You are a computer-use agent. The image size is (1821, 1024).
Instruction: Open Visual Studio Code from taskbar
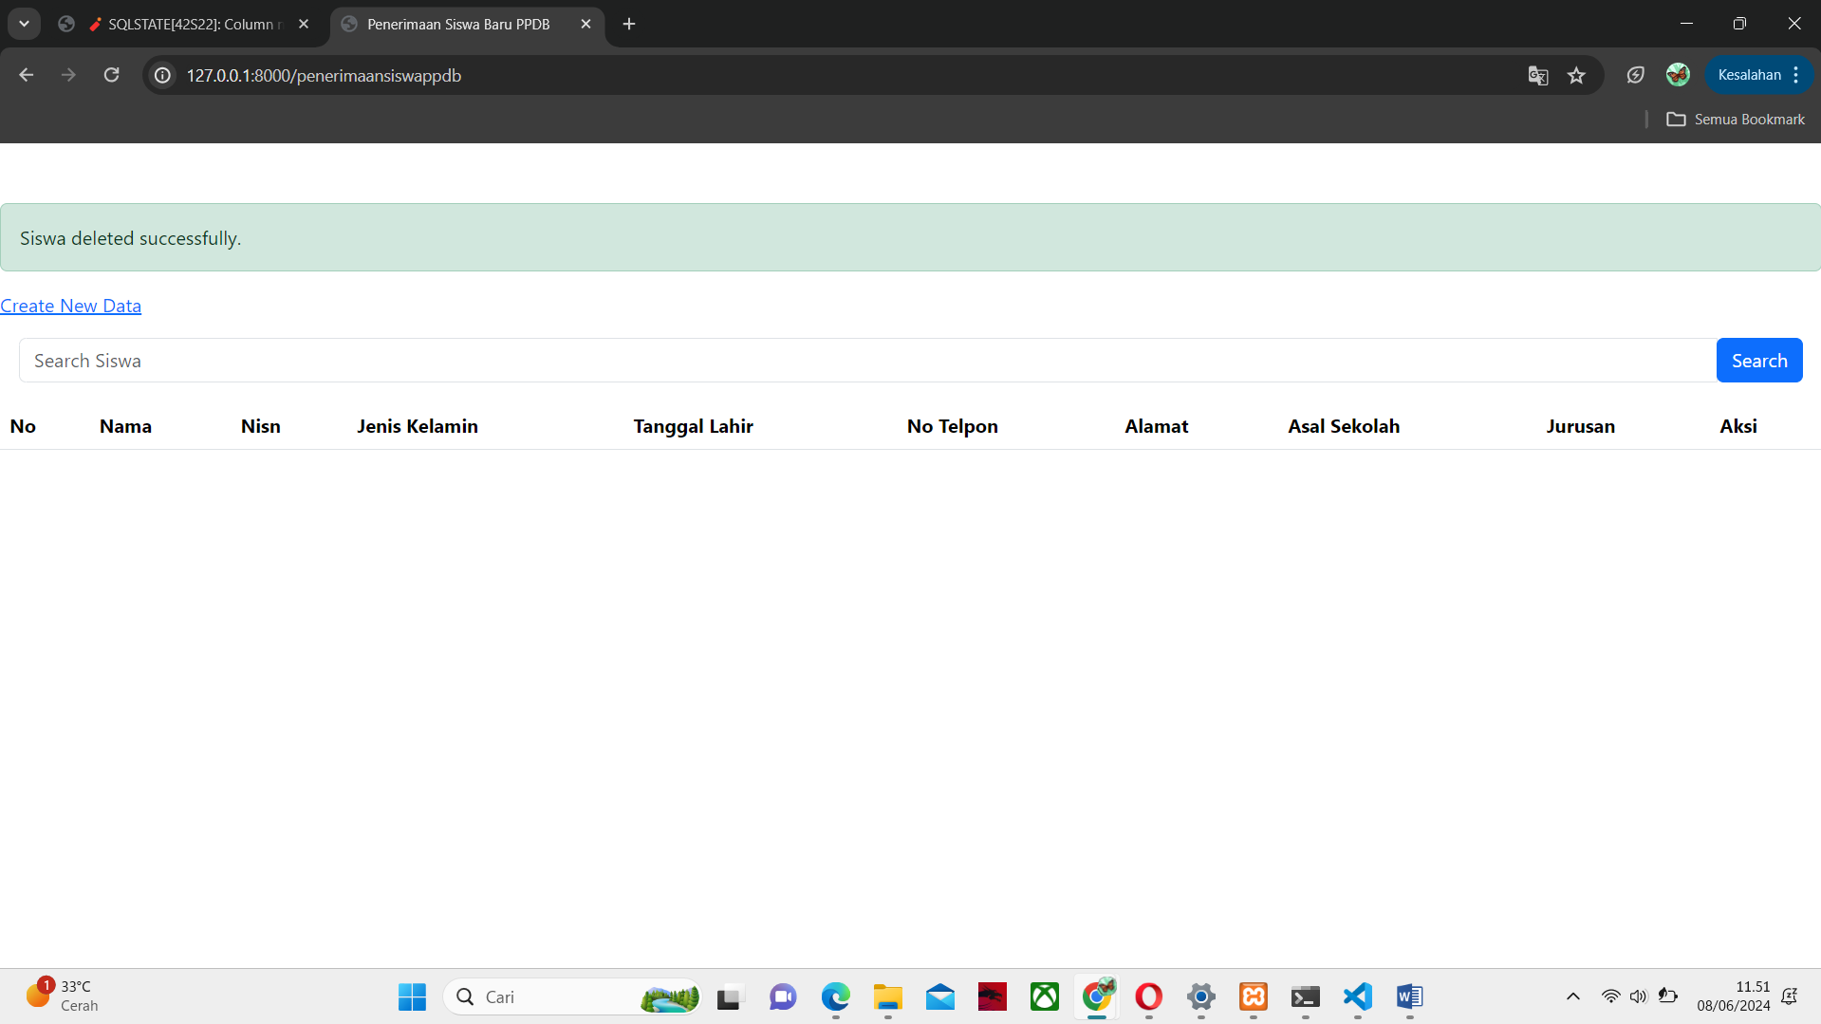click(1358, 996)
